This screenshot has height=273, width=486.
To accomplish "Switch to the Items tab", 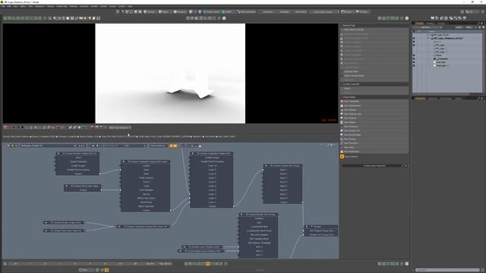I will click(420, 24).
